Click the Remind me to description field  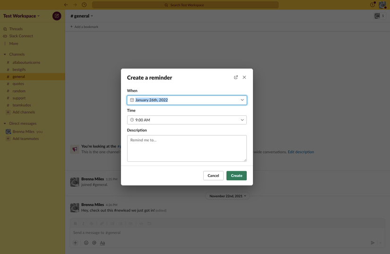pyautogui.click(x=187, y=148)
